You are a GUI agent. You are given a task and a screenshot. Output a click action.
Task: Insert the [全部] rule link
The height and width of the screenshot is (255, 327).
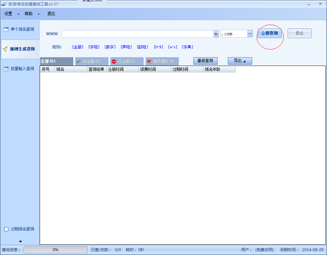[x=77, y=47]
